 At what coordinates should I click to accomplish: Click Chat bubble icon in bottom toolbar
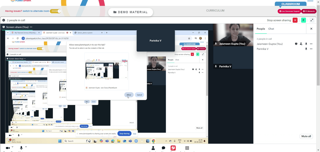click(x=164, y=148)
